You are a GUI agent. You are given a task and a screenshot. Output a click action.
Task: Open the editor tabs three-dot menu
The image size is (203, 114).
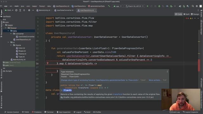pyautogui.click(x=198, y=10)
